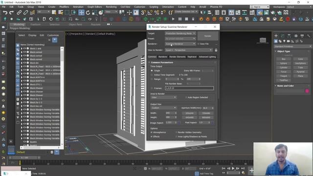Switch to the Render Elements tab
Image resolution: width=313 pixels, height=176 pixels.
tap(178, 57)
